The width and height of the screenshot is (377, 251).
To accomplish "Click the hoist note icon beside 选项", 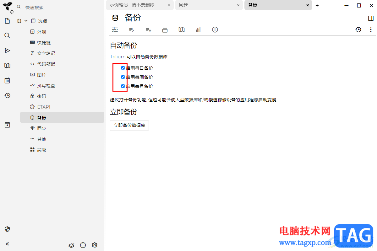I will click(x=19, y=21).
